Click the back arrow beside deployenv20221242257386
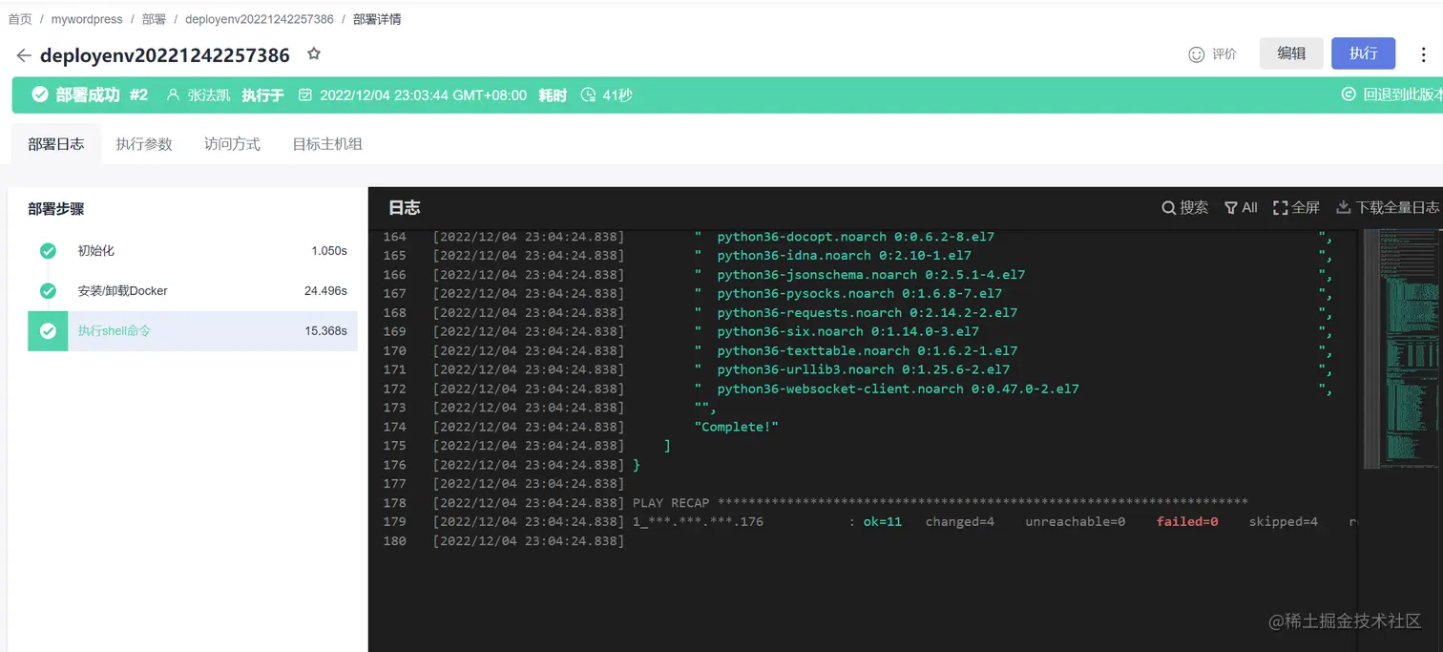 coord(24,55)
